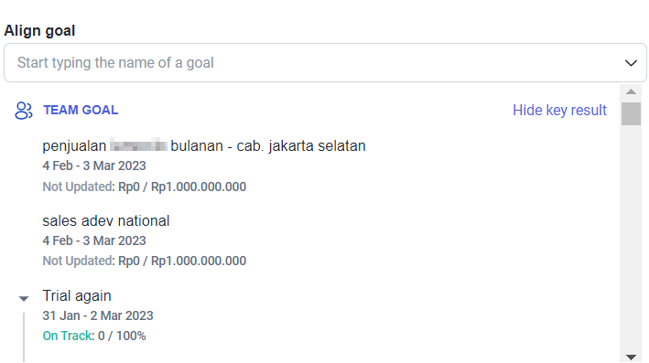Click Hide key result link
The height and width of the screenshot is (363, 649).
[559, 110]
